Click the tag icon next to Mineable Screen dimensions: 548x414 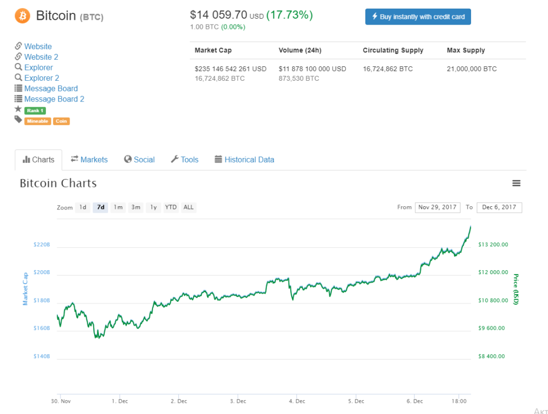(x=18, y=120)
